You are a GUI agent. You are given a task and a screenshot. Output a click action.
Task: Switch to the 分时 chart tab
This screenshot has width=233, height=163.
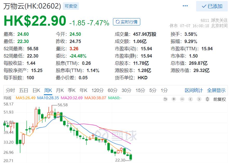pyautogui.click(x=10, y=90)
